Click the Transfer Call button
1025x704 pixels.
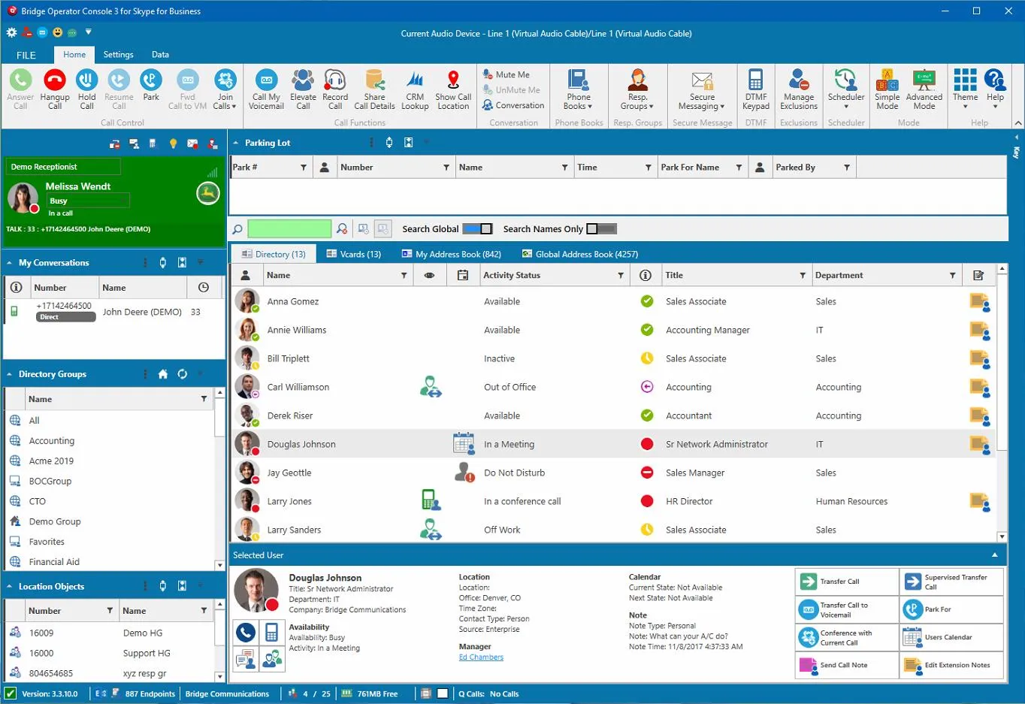(x=846, y=581)
